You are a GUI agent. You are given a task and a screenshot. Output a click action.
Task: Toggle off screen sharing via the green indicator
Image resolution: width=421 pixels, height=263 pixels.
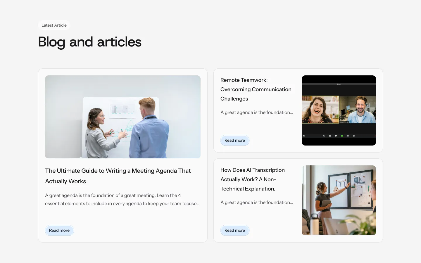click(342, 136)
